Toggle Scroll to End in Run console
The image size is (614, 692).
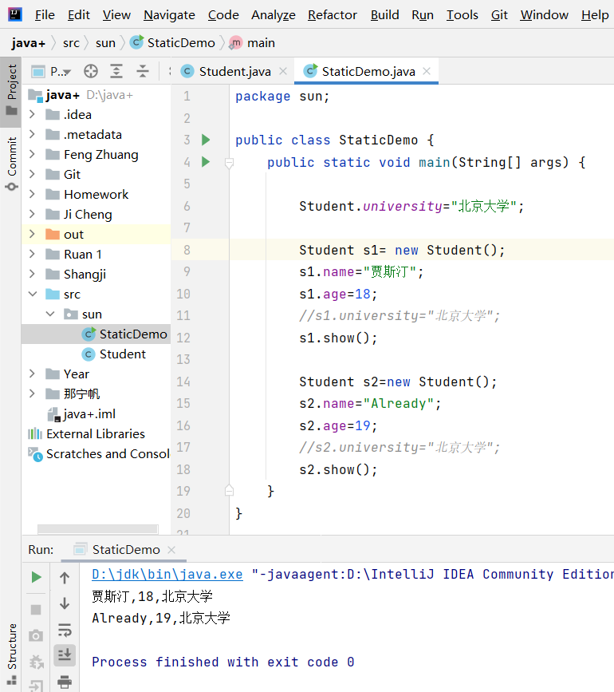tap(65, 655)
